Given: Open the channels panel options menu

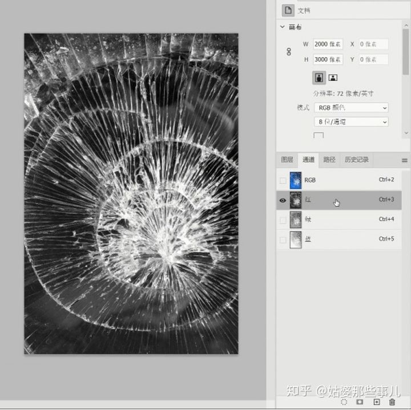Looking at the screenshot, I should pyautogui.click(x=405, y=160).
